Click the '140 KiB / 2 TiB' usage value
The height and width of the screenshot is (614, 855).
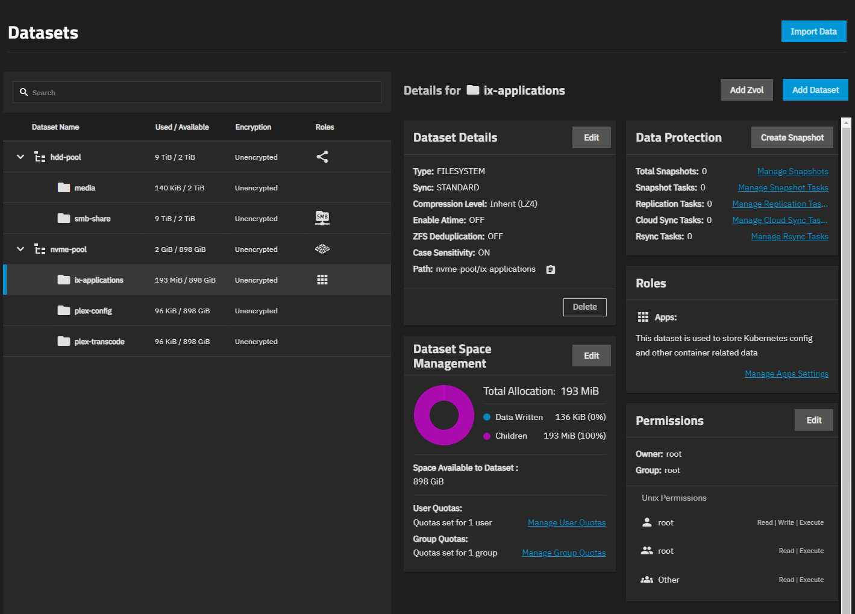click(x=180, y=187)
